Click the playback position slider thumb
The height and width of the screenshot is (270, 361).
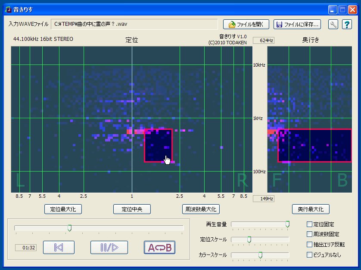click(x=69, y=228)
